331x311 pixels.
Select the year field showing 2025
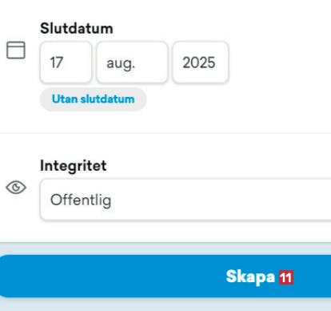coord(201,63)
